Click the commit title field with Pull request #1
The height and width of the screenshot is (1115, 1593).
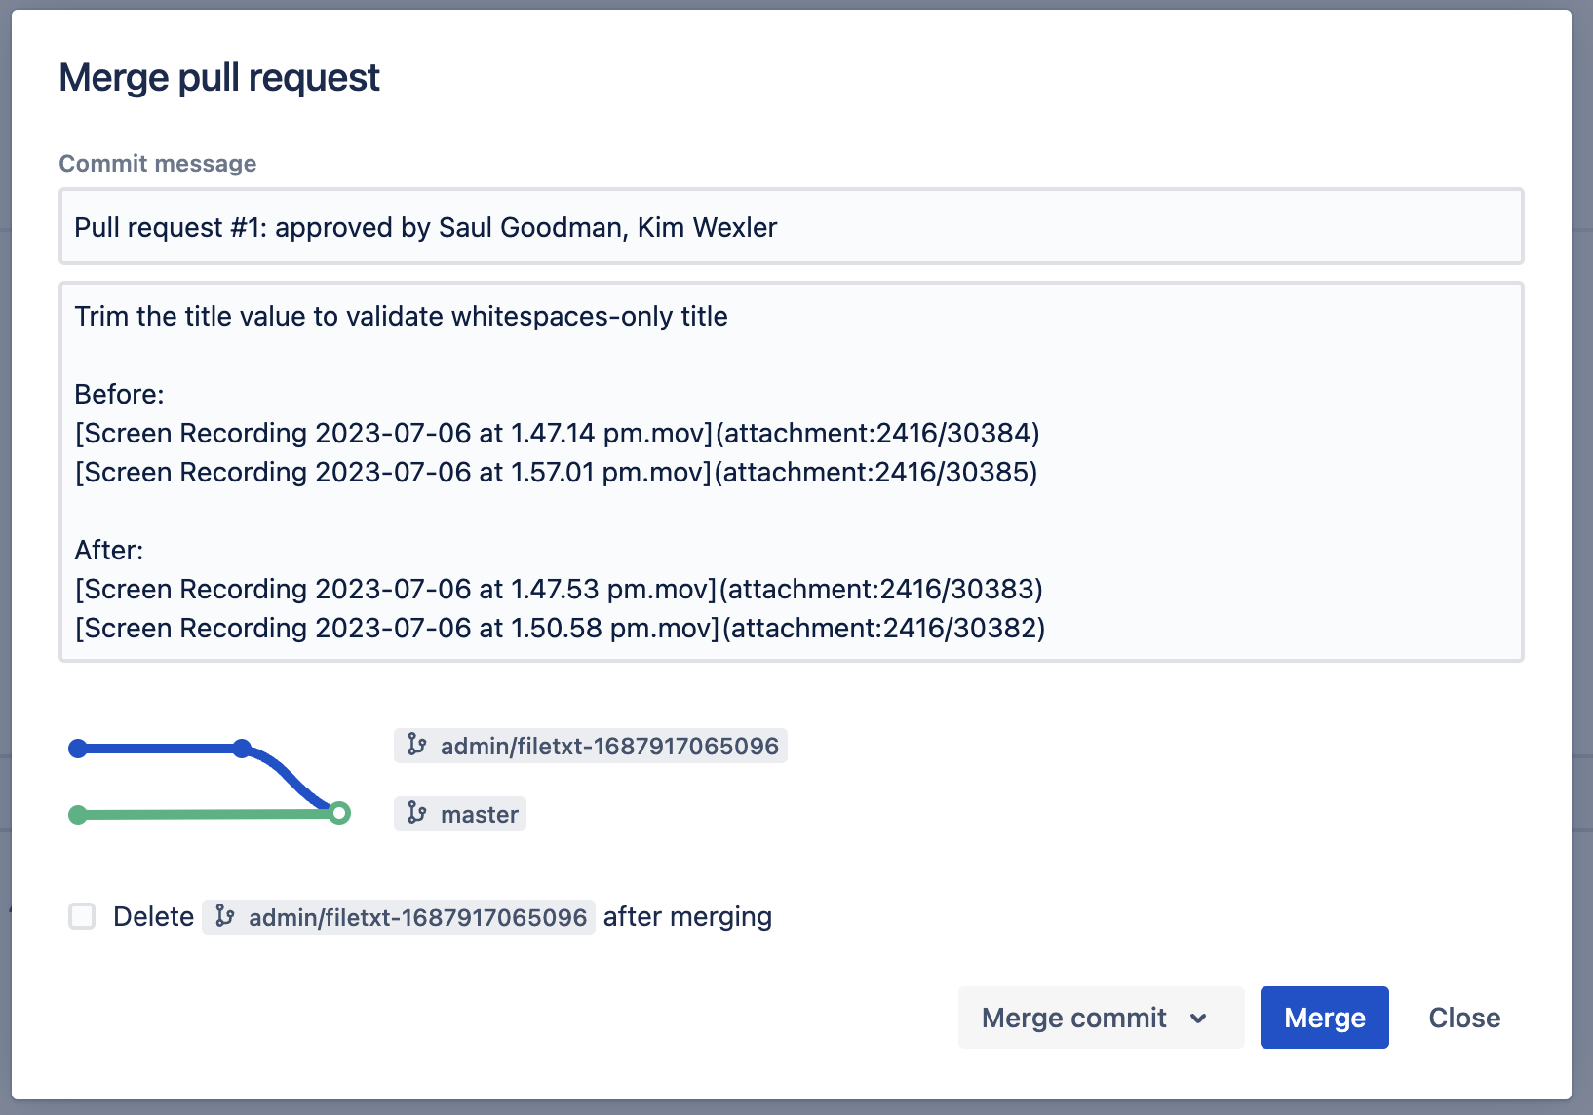click(x=791, y=227)
